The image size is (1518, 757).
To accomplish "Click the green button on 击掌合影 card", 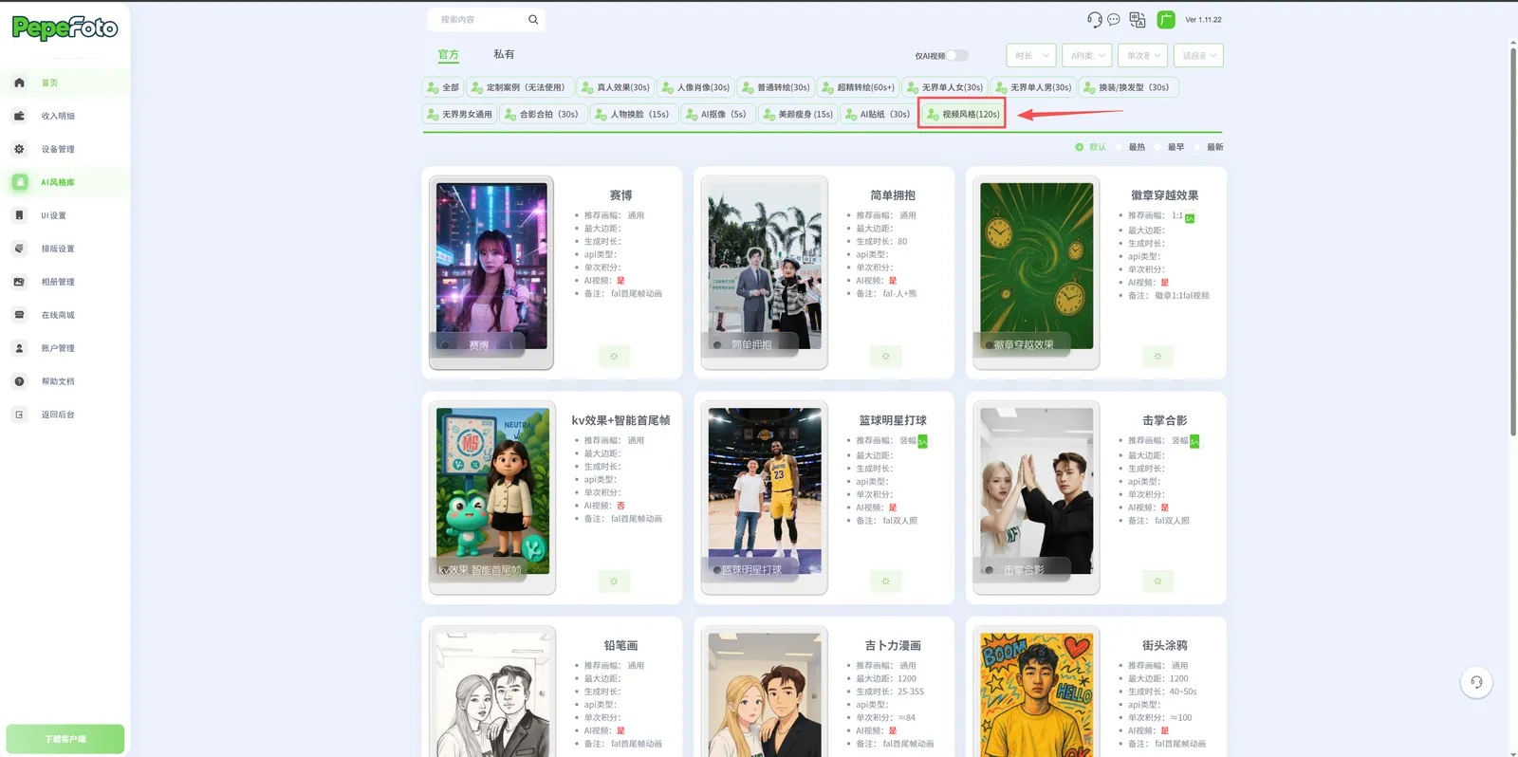I will 1157,581.
